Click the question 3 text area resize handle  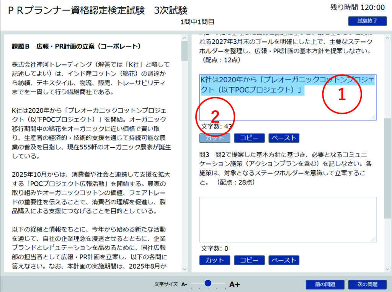click(x=373, y=239)
